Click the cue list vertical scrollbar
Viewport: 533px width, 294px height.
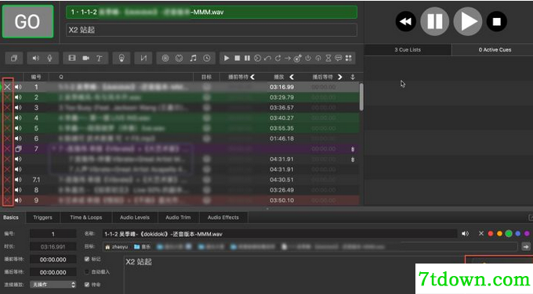(361, 97)
